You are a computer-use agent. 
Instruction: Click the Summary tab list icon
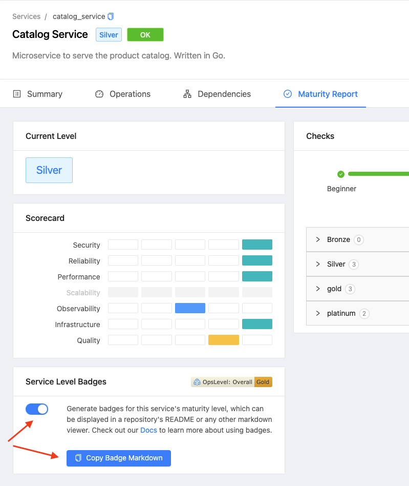point(17,94)
